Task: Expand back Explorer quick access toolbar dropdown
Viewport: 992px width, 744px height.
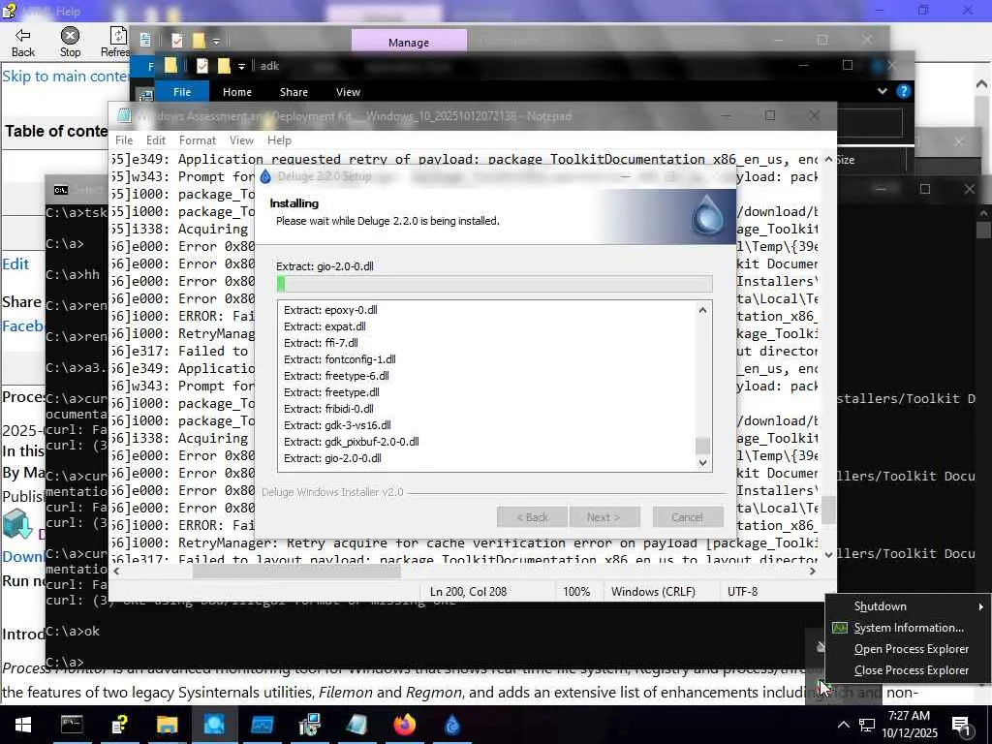Action: pos(216,41)
